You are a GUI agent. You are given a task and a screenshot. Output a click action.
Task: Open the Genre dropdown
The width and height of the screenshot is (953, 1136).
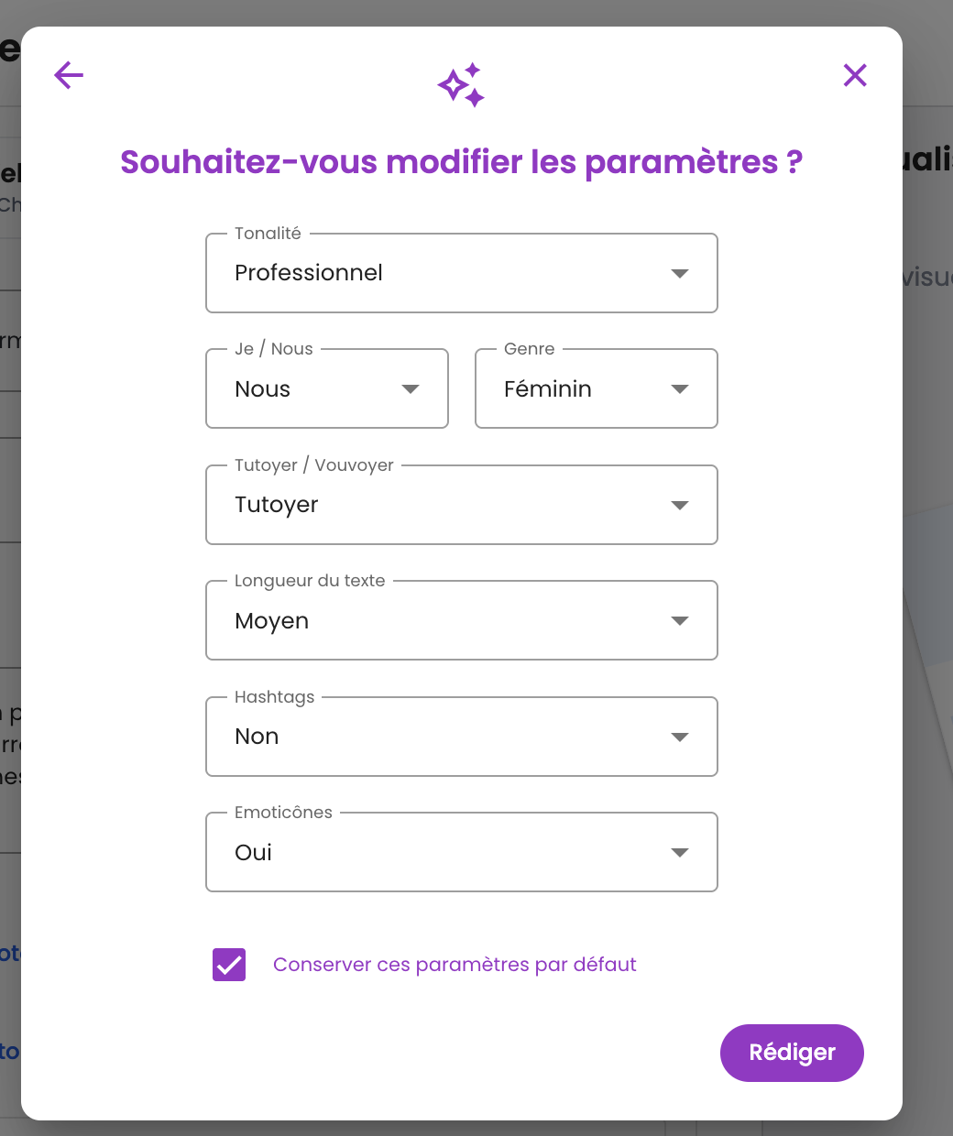click(596, 388)
